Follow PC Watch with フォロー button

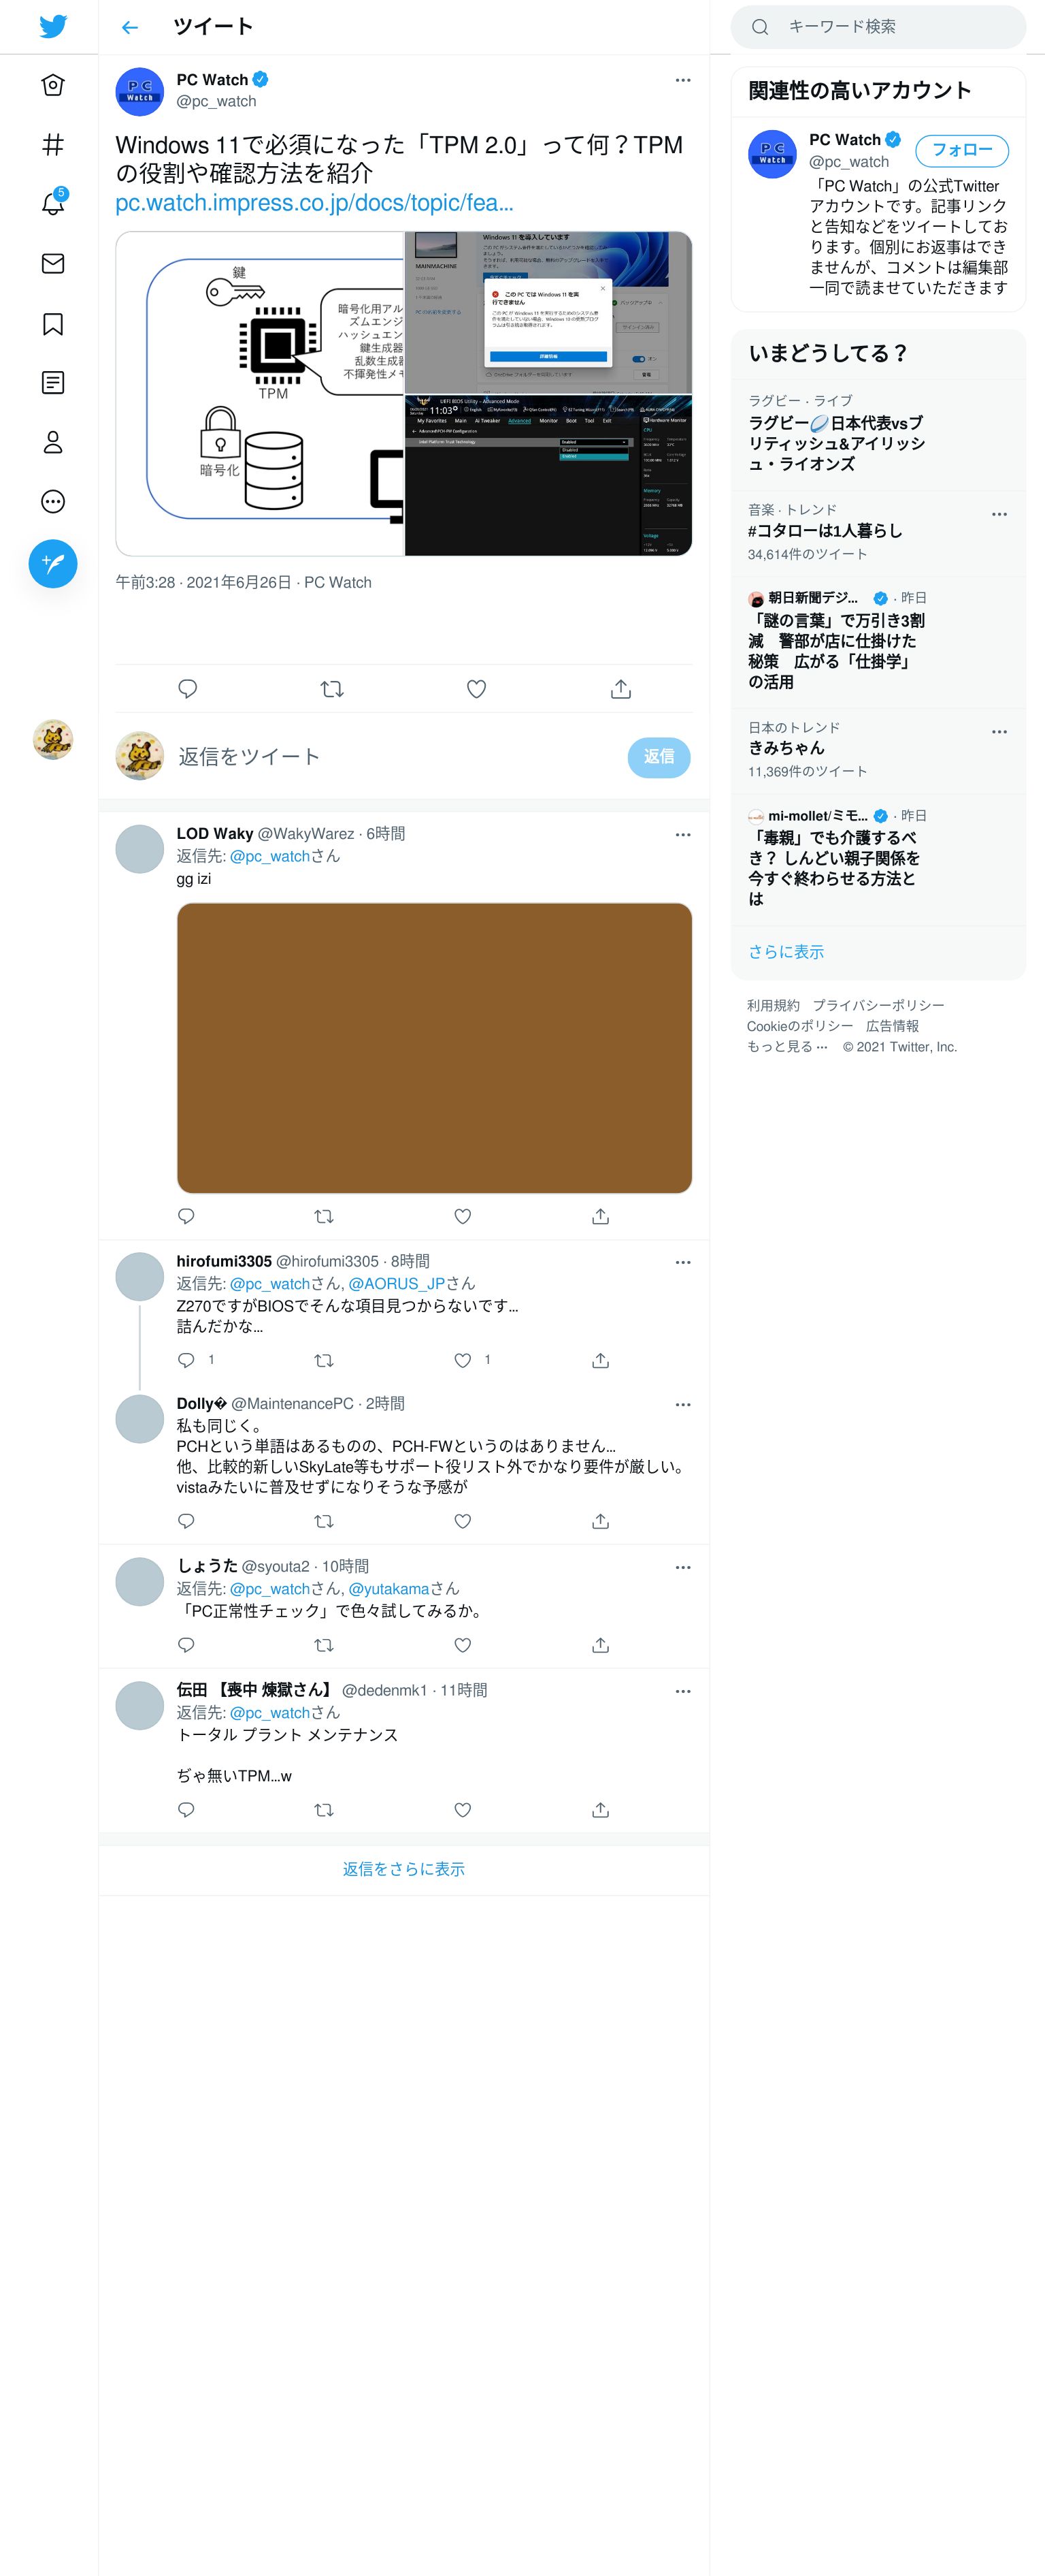pyautogui.click(x=962, y=150)
